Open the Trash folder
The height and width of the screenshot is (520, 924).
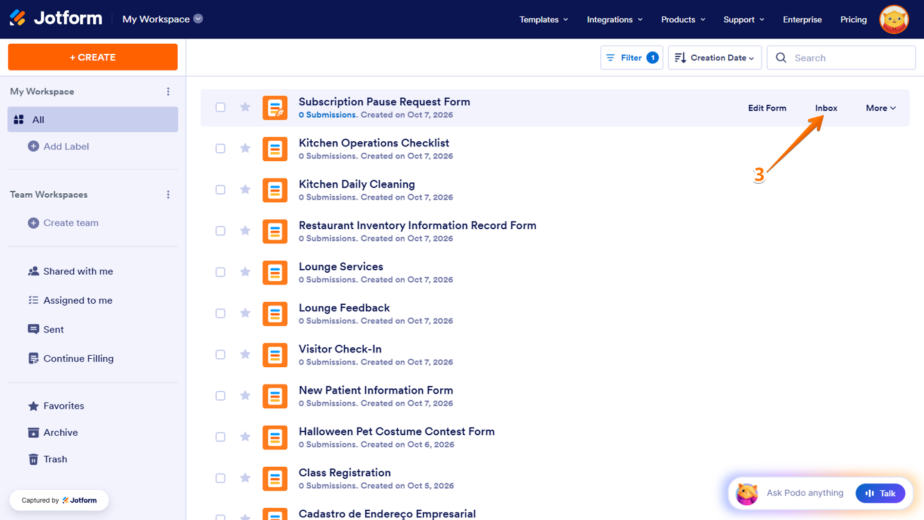47,459
